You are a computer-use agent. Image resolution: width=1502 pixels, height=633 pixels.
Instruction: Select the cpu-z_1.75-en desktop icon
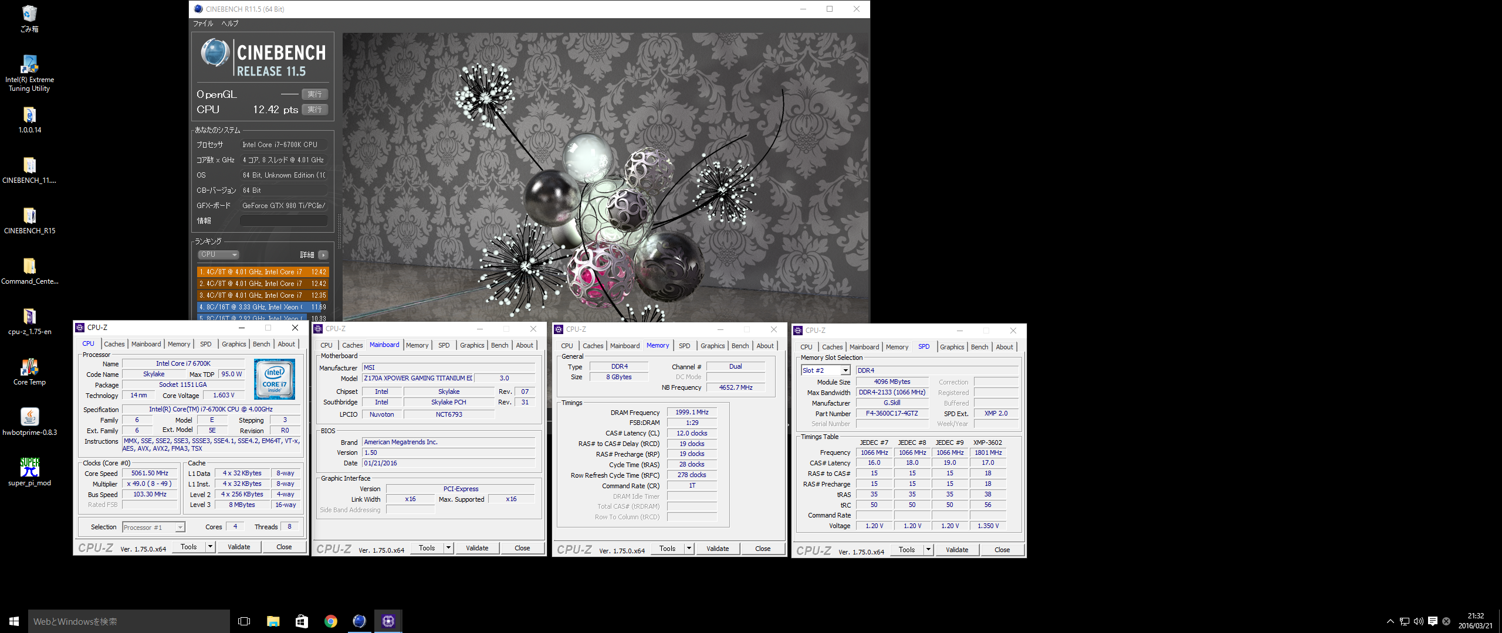pyautogui.click(x=29, y=322)
